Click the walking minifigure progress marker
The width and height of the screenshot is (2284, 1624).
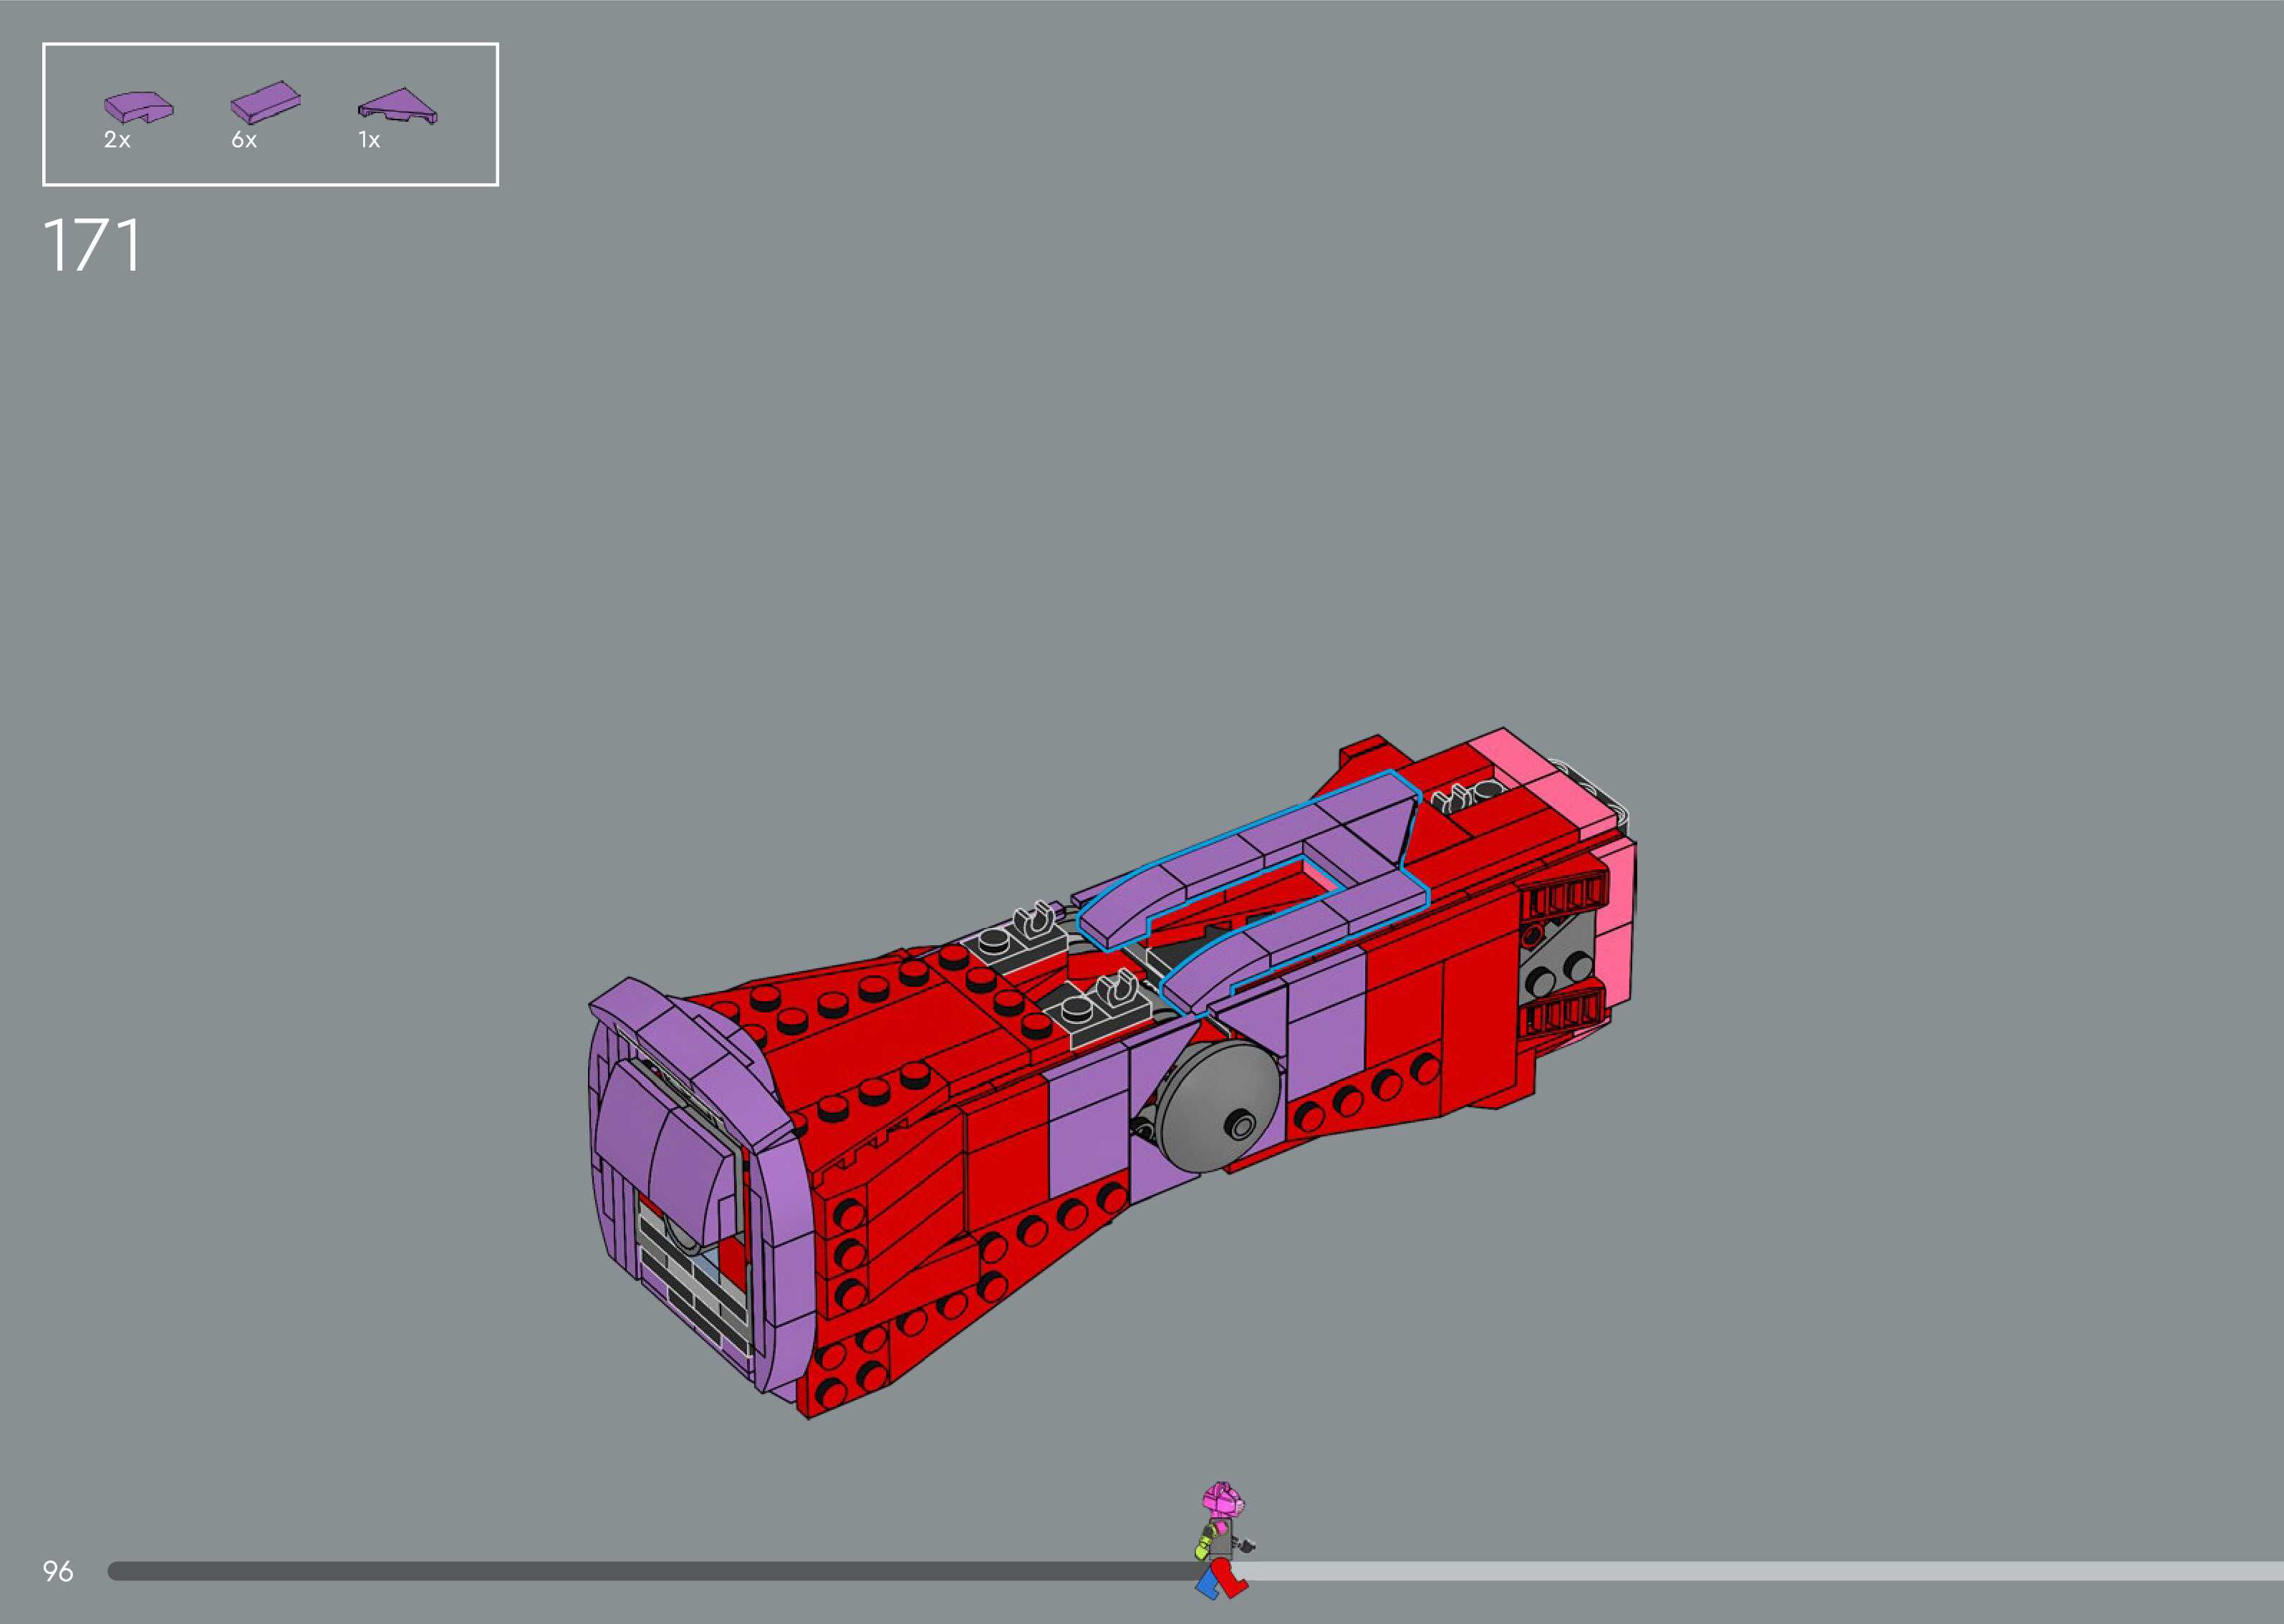(1222, 1540)
